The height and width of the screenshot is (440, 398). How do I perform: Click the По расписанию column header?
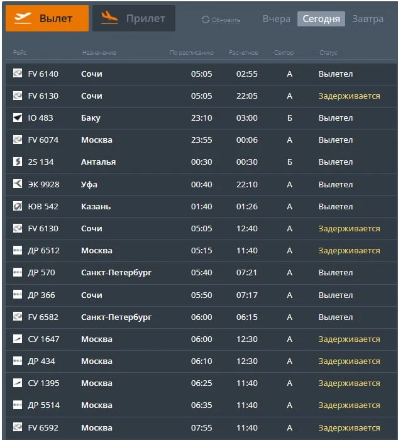click(191, 52)
